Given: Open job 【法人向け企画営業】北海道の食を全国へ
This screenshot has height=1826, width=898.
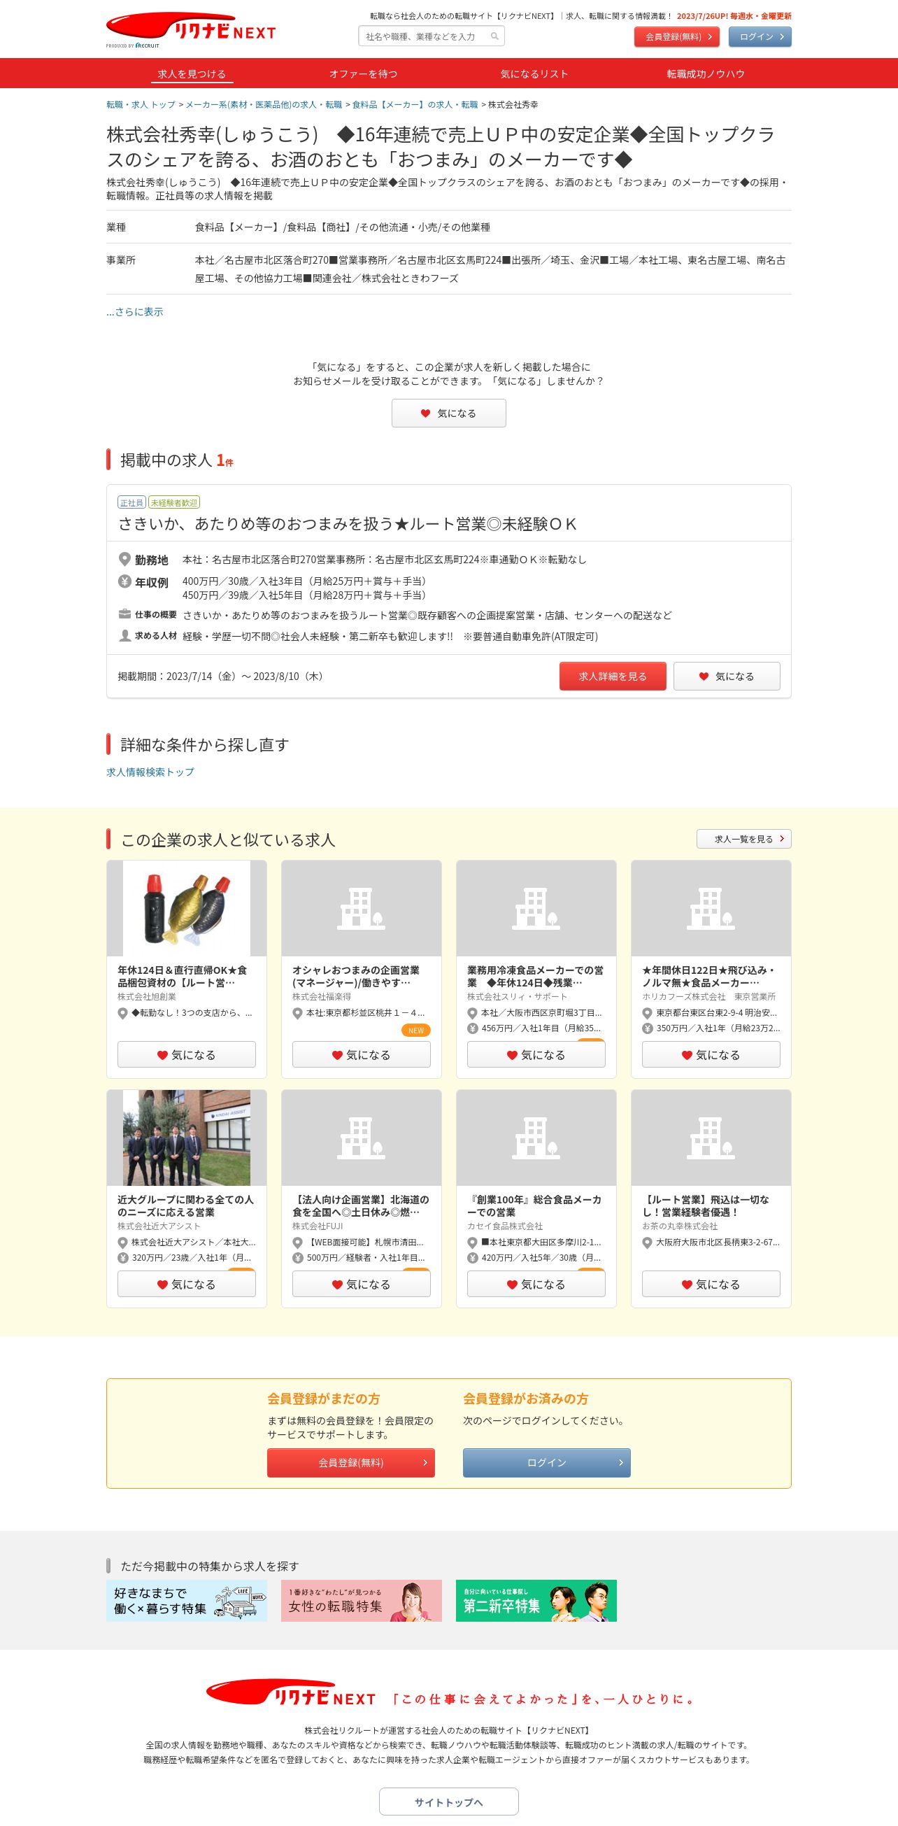Looking at the screenshot, I should (361, 1205).
